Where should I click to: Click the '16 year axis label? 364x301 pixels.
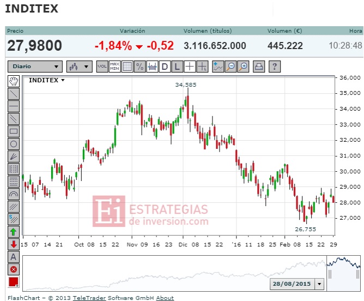pos(236,244)
